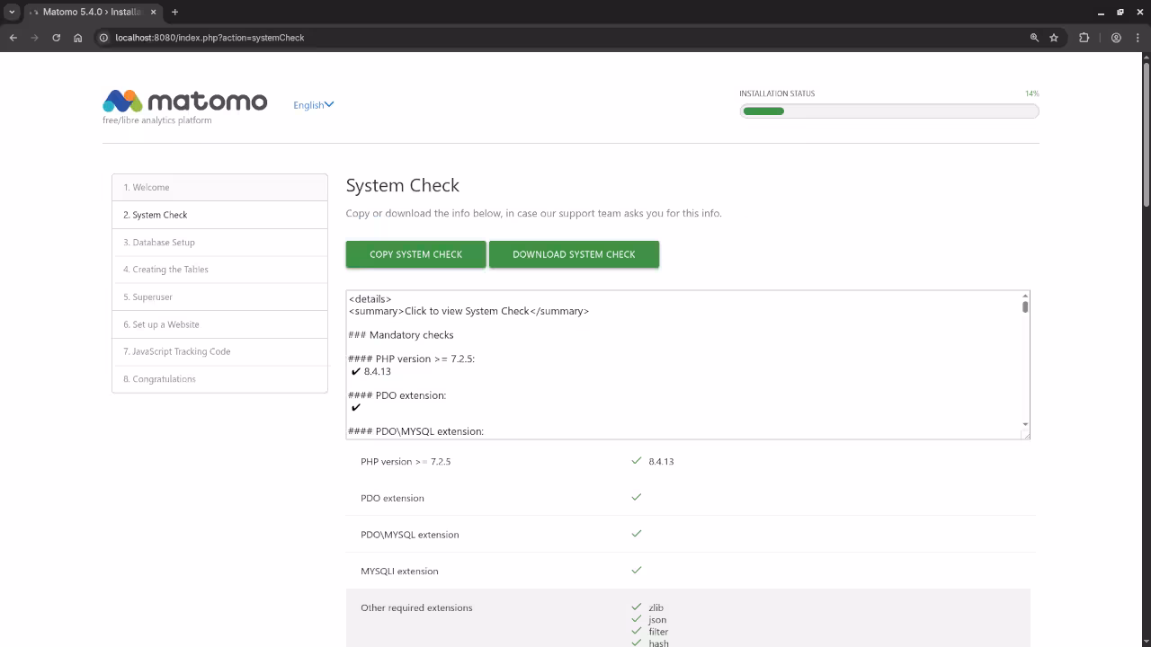
Task: Open the extensions puzzle icon
Action: (x=1084, y=38)
